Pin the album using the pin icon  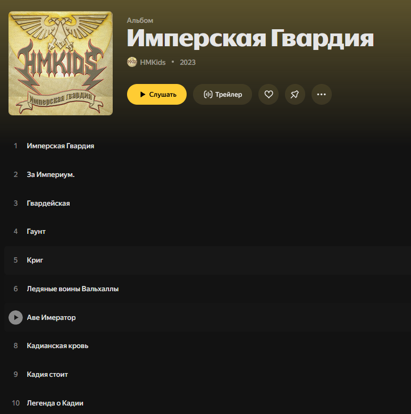(x=295, y=94)
